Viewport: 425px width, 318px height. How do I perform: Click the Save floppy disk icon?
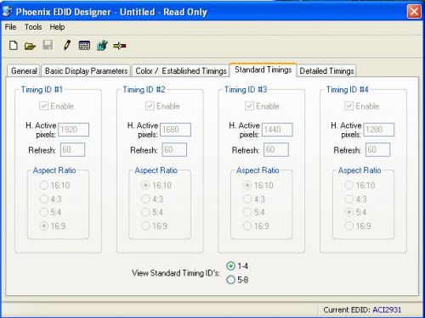pyautogui.click(x=48, y=45)
